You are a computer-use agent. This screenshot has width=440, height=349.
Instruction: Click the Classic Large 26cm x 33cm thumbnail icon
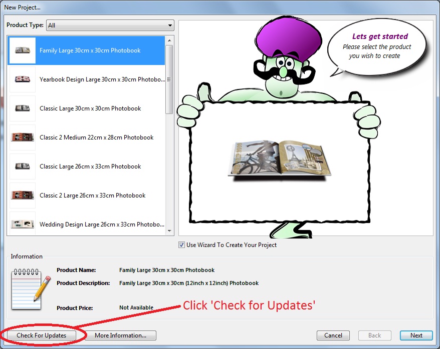tap(23, 166)
